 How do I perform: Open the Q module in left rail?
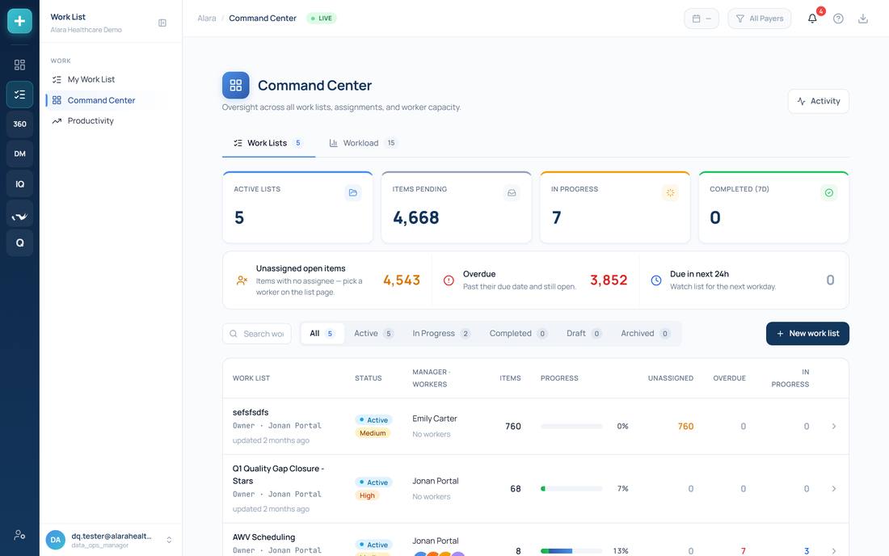(19, 243)
